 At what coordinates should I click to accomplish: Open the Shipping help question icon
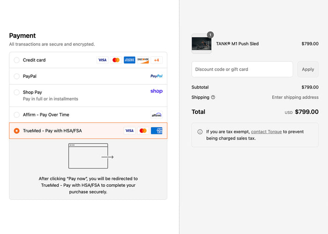tap(213, 97)
